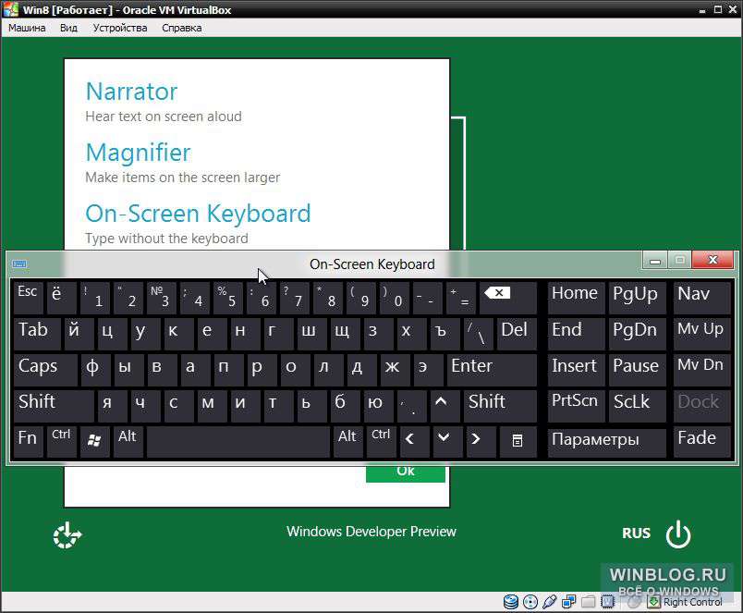Click the Windows logo key on the keyboard
Viewport: 743px width, 613px height.
pos(95,441)
